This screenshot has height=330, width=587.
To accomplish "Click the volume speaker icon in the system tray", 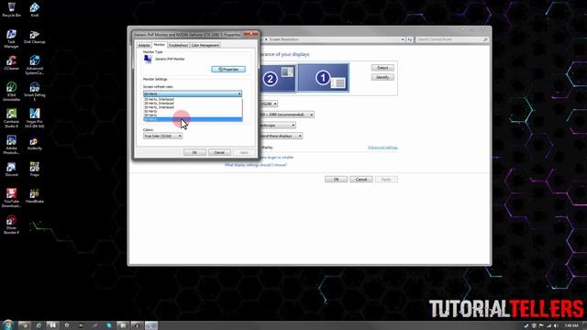I will point(556,325).
